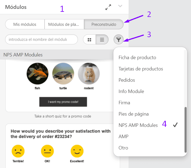Switch to list view of modules

point(102,40)
